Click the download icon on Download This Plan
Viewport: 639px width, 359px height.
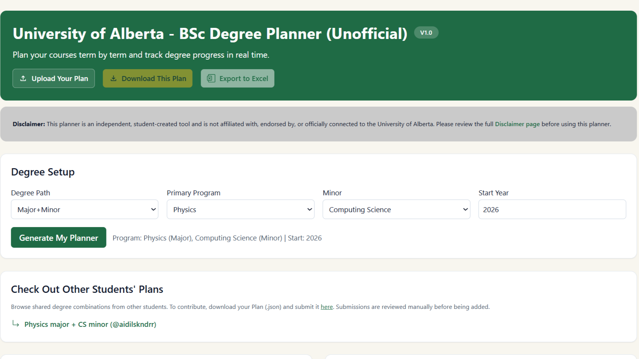point(114,78)
